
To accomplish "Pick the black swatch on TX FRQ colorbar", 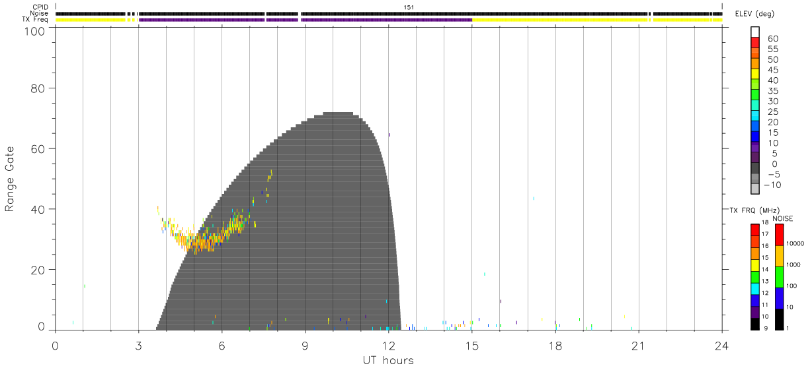I will (x=754, y=324).
